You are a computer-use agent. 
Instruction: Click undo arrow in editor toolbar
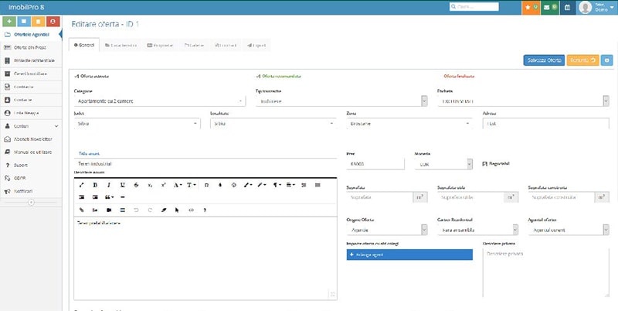coord(137,210)
